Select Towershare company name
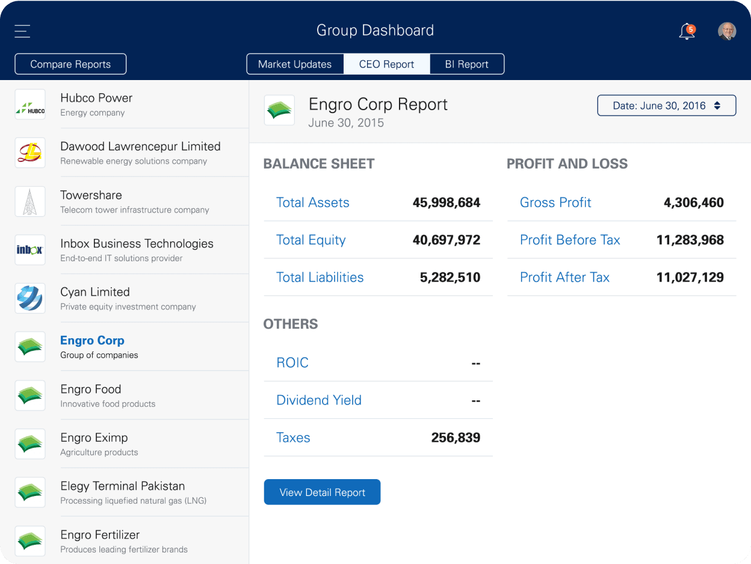This screenshot has height=564, width=751. point(91,195)
